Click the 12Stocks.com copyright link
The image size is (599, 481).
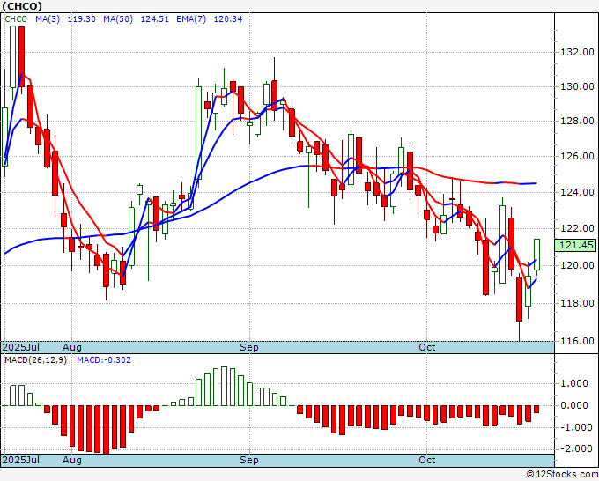coord(562,475)
